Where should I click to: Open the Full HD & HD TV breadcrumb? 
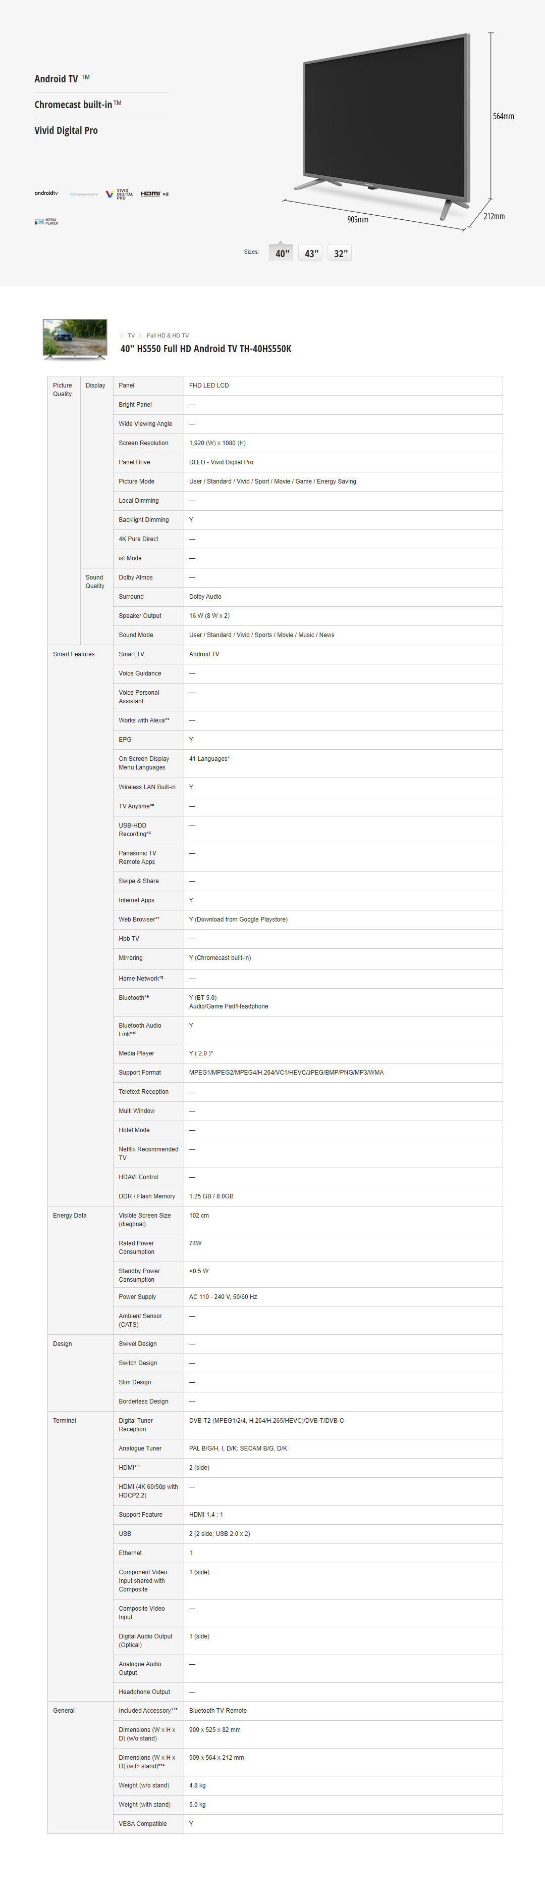pos(168,335)
